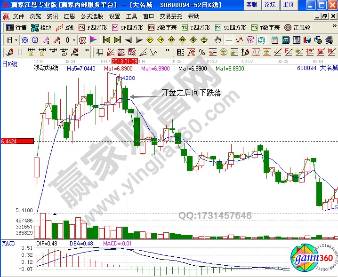Click the 论坛 forum button

tap(270, 5)
